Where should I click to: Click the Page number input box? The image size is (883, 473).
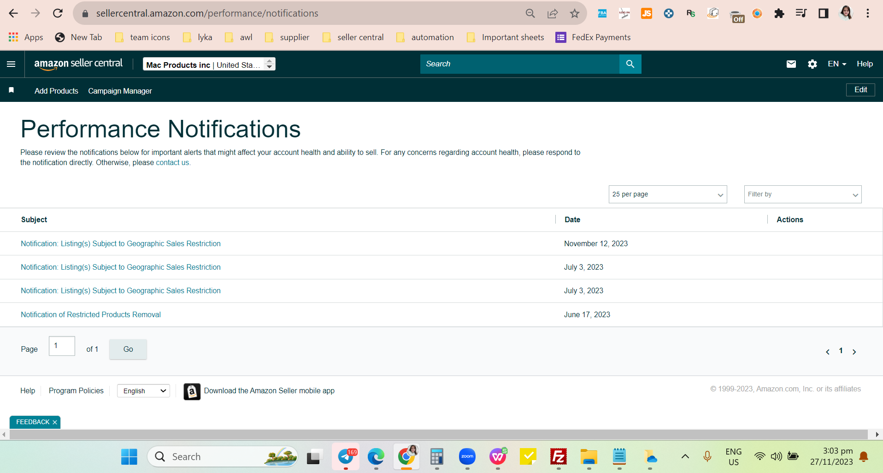(62, 346)
